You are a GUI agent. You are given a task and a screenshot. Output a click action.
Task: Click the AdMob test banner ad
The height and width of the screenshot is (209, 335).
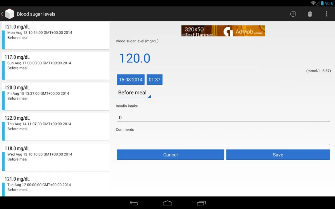tap(223, 31)
